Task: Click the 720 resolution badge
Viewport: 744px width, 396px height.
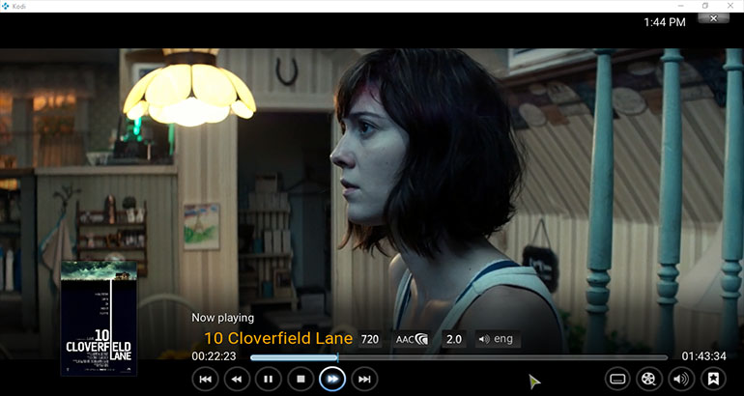Action: click(x=370, y=339)
